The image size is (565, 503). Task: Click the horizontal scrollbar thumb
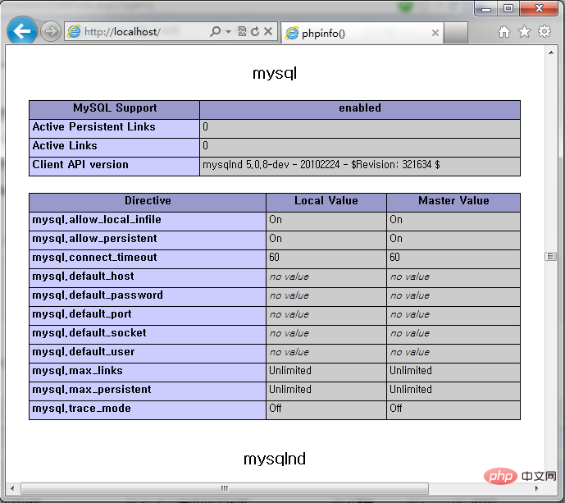click(225, 488)
